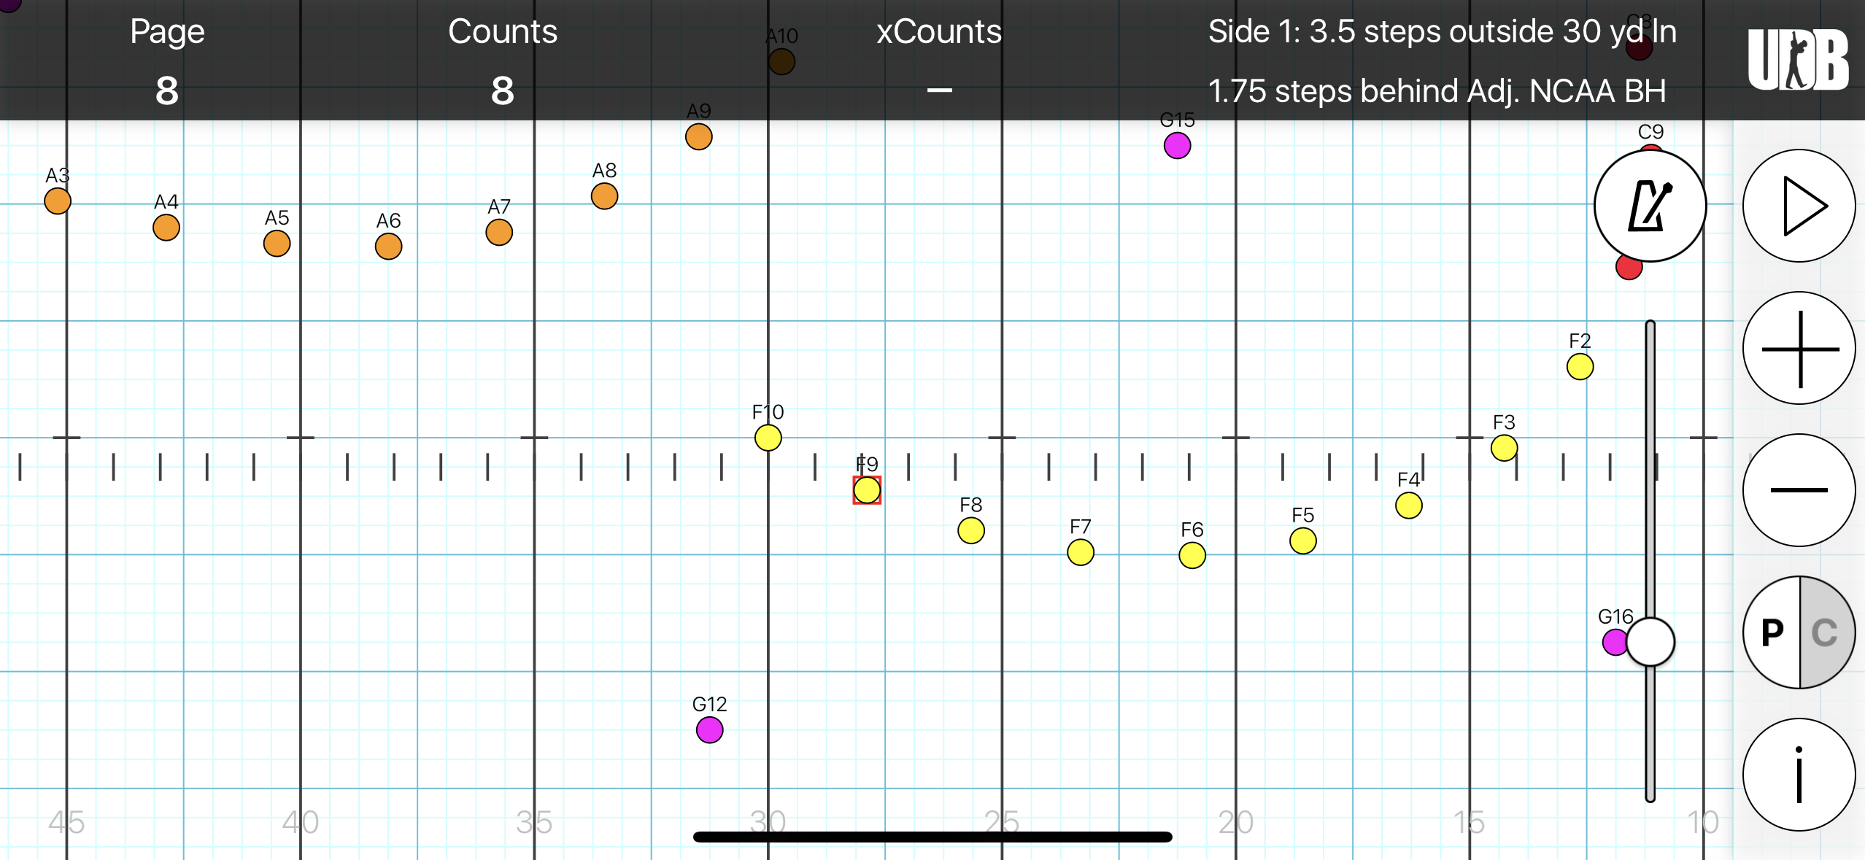Select performer F8 dot
The image size is (1865, 860).
click(x=971, y=530)
